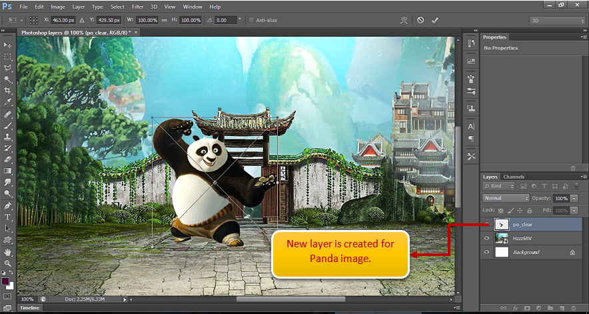This screenshot has width=589, height=314.
Task: Open the tool preset picker arrow
Action: (22, 20)
